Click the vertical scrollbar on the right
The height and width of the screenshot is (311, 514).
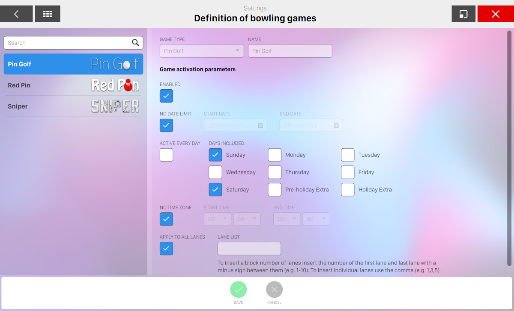click(509, 145)
